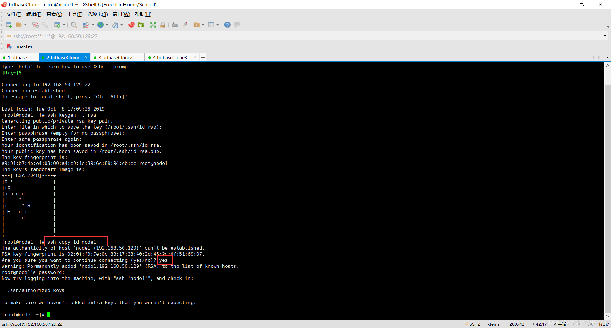Image resolution: width=611 pixels, height=328 pixels.
Task: Expand the transfer folder dropdown arrow
Action: coord(203,25)
